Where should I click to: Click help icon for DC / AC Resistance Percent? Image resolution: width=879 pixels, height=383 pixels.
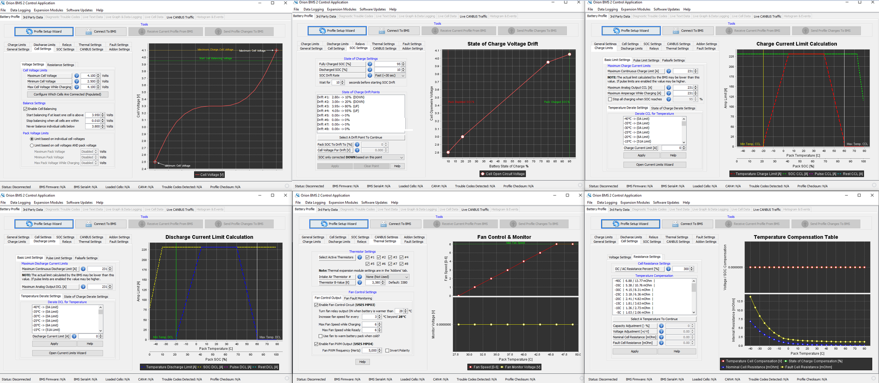[x=668, y=269]
